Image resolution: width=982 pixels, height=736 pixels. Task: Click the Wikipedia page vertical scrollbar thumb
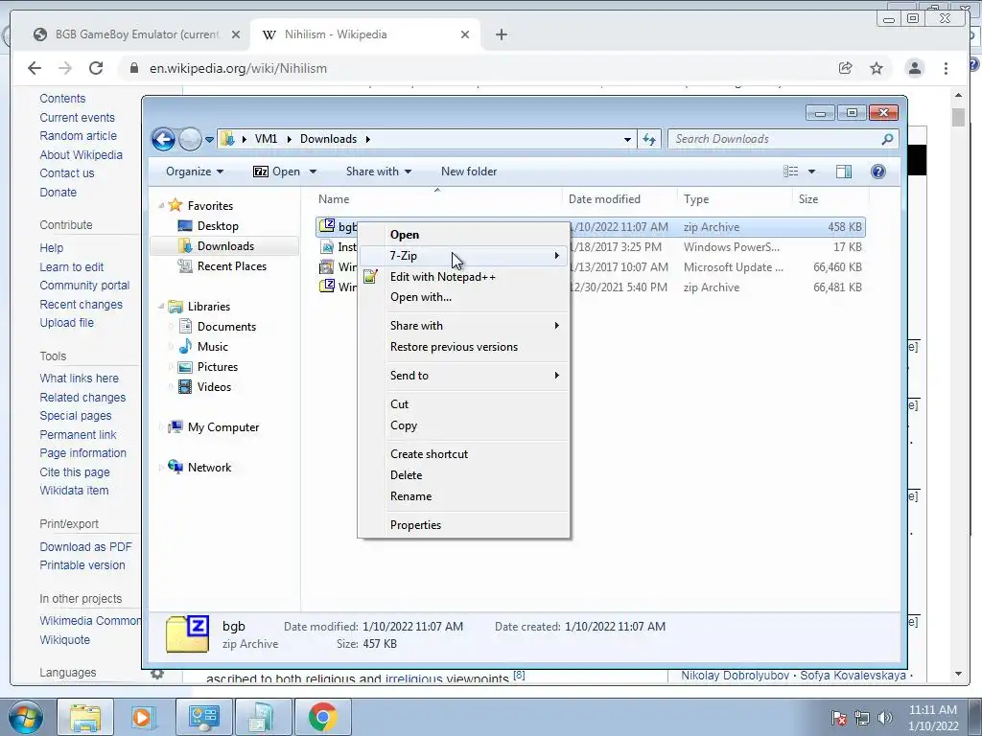pos(958,117)
